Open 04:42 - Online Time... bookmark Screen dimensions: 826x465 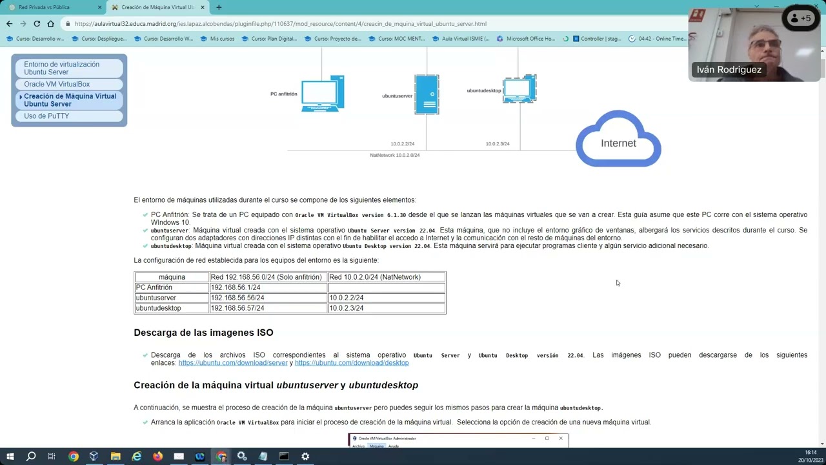658,38
